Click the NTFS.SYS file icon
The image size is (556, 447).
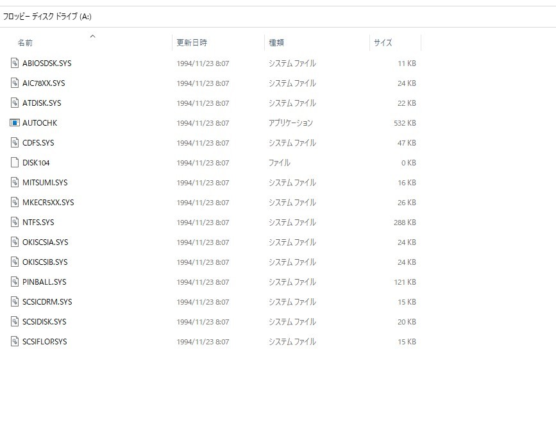[15, 222]
